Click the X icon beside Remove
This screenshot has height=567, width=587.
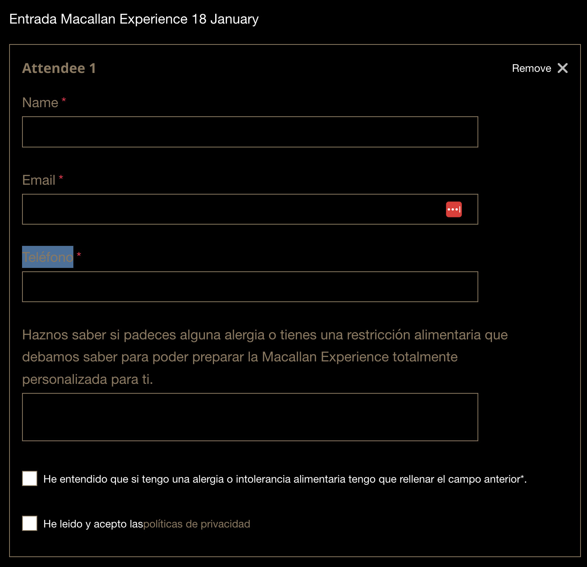(562, 68)
